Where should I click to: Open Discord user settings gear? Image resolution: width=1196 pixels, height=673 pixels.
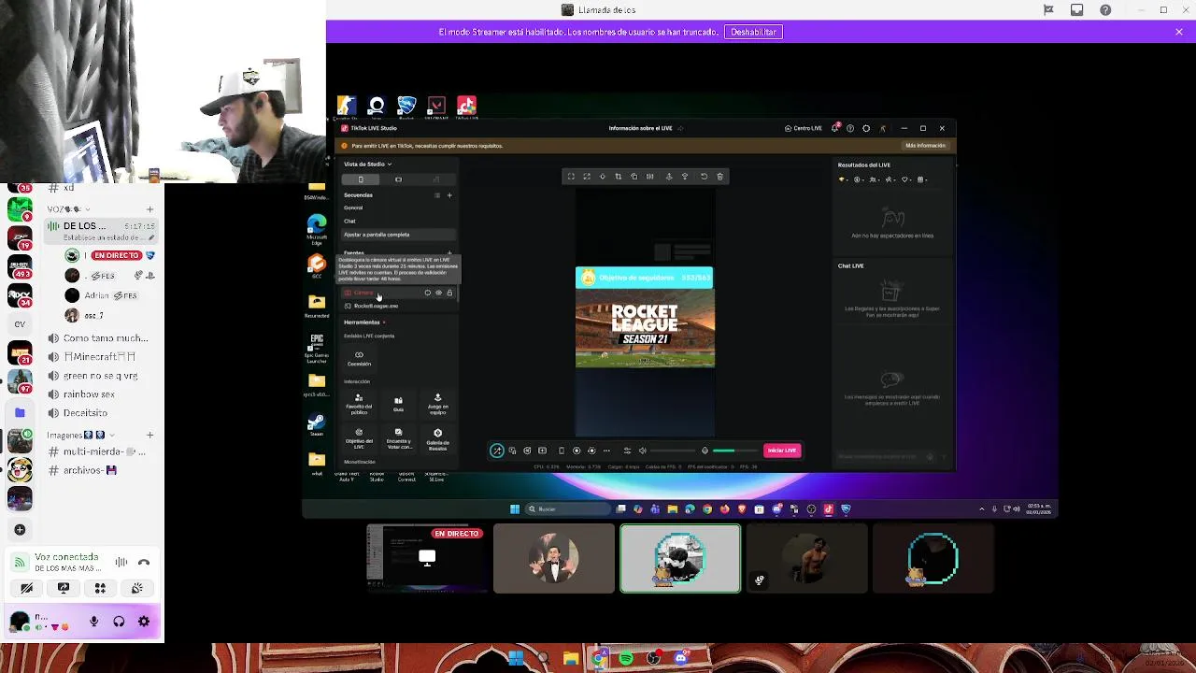144,622
